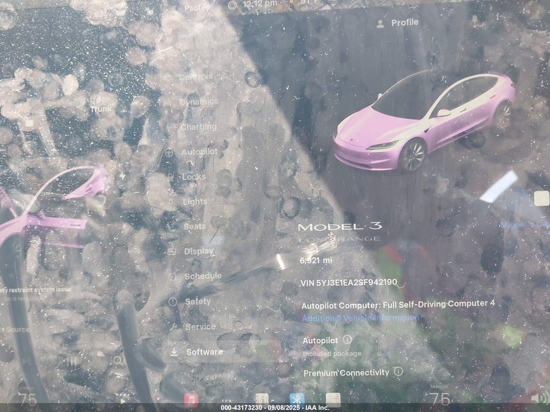550x412 pixels.
Task: Tap the Autopilot steering wheel icon
Action: click(169, 152)
